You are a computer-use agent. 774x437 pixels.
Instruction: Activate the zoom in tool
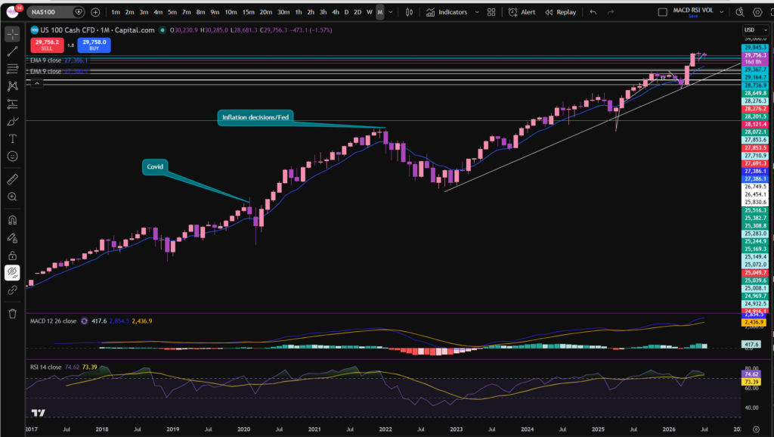pyautogui.click(x=12, y=197)
